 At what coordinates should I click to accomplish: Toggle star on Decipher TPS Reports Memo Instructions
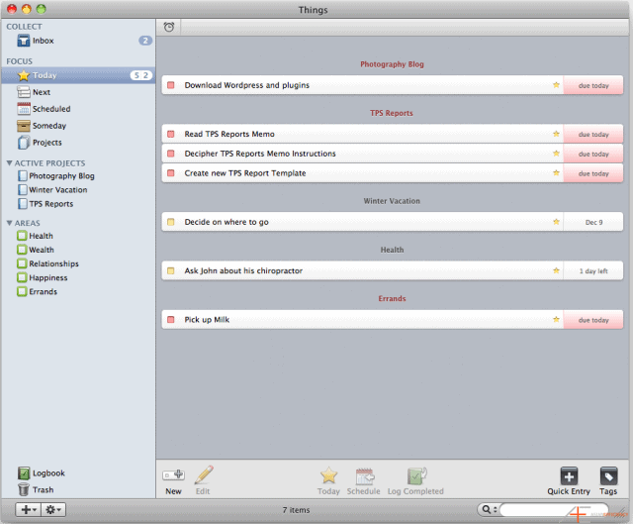pos(556,154)
